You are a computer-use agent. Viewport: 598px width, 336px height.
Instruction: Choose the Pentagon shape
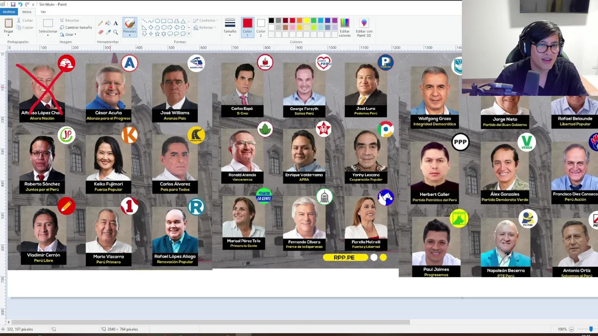point(157,27)
